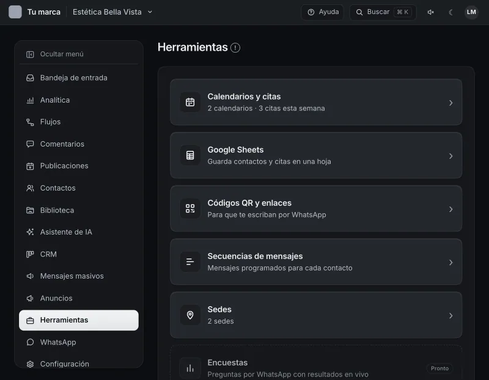Open Publicaciones in the sidebar
This screenshot has width=489, height=380.
(79, 166)
